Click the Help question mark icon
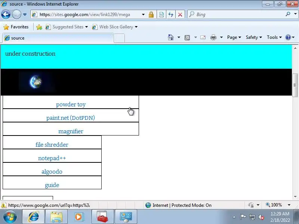The width and height of the screenshot is (299, 224). (x=288, y=37)
